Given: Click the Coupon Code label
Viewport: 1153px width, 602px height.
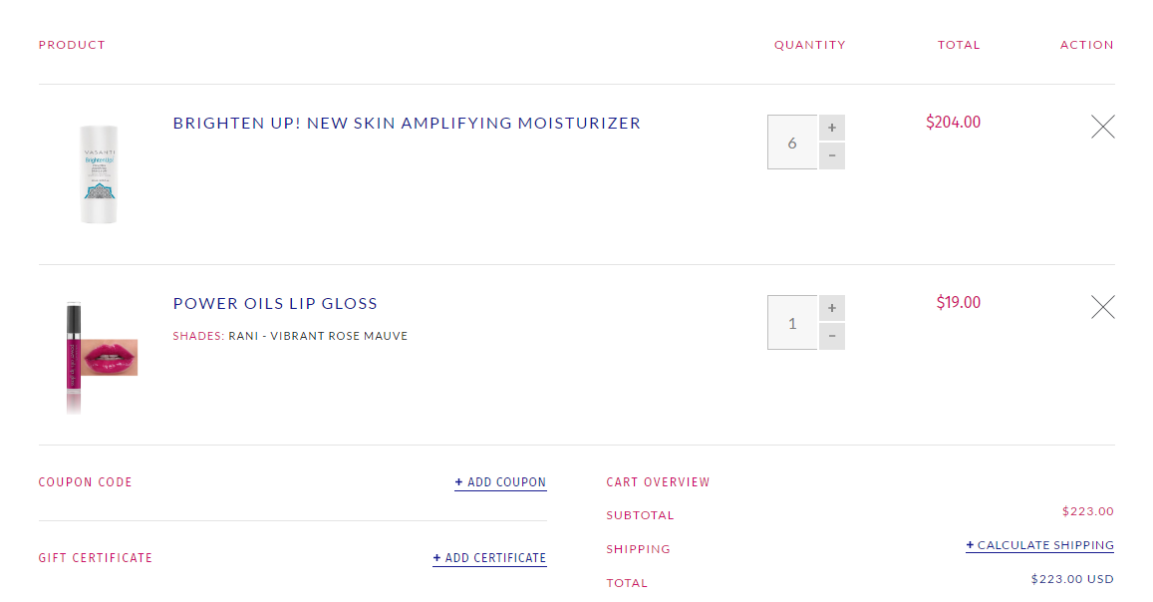Looking at the screenshot, I should [x=85, y=482].
